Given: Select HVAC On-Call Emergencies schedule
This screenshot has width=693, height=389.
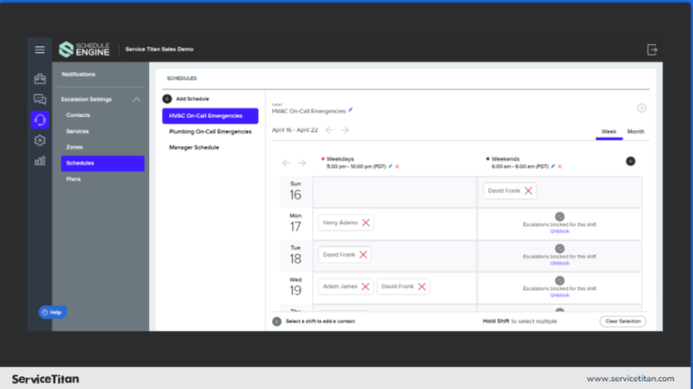Looking at the screenshot, I should pyautogui.click(x=210, y=116).
